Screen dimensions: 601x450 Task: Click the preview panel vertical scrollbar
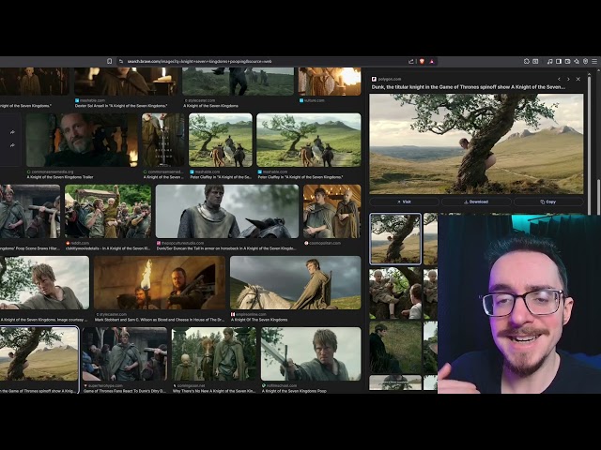click(590, 143)
